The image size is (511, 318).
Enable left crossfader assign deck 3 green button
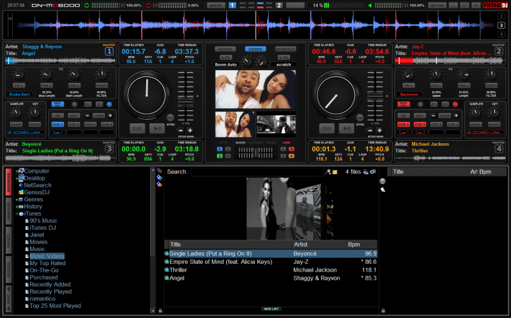[x=220, y=156]
